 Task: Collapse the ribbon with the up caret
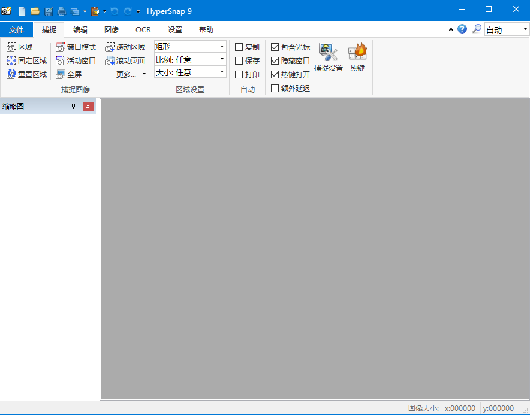(451, 29)
